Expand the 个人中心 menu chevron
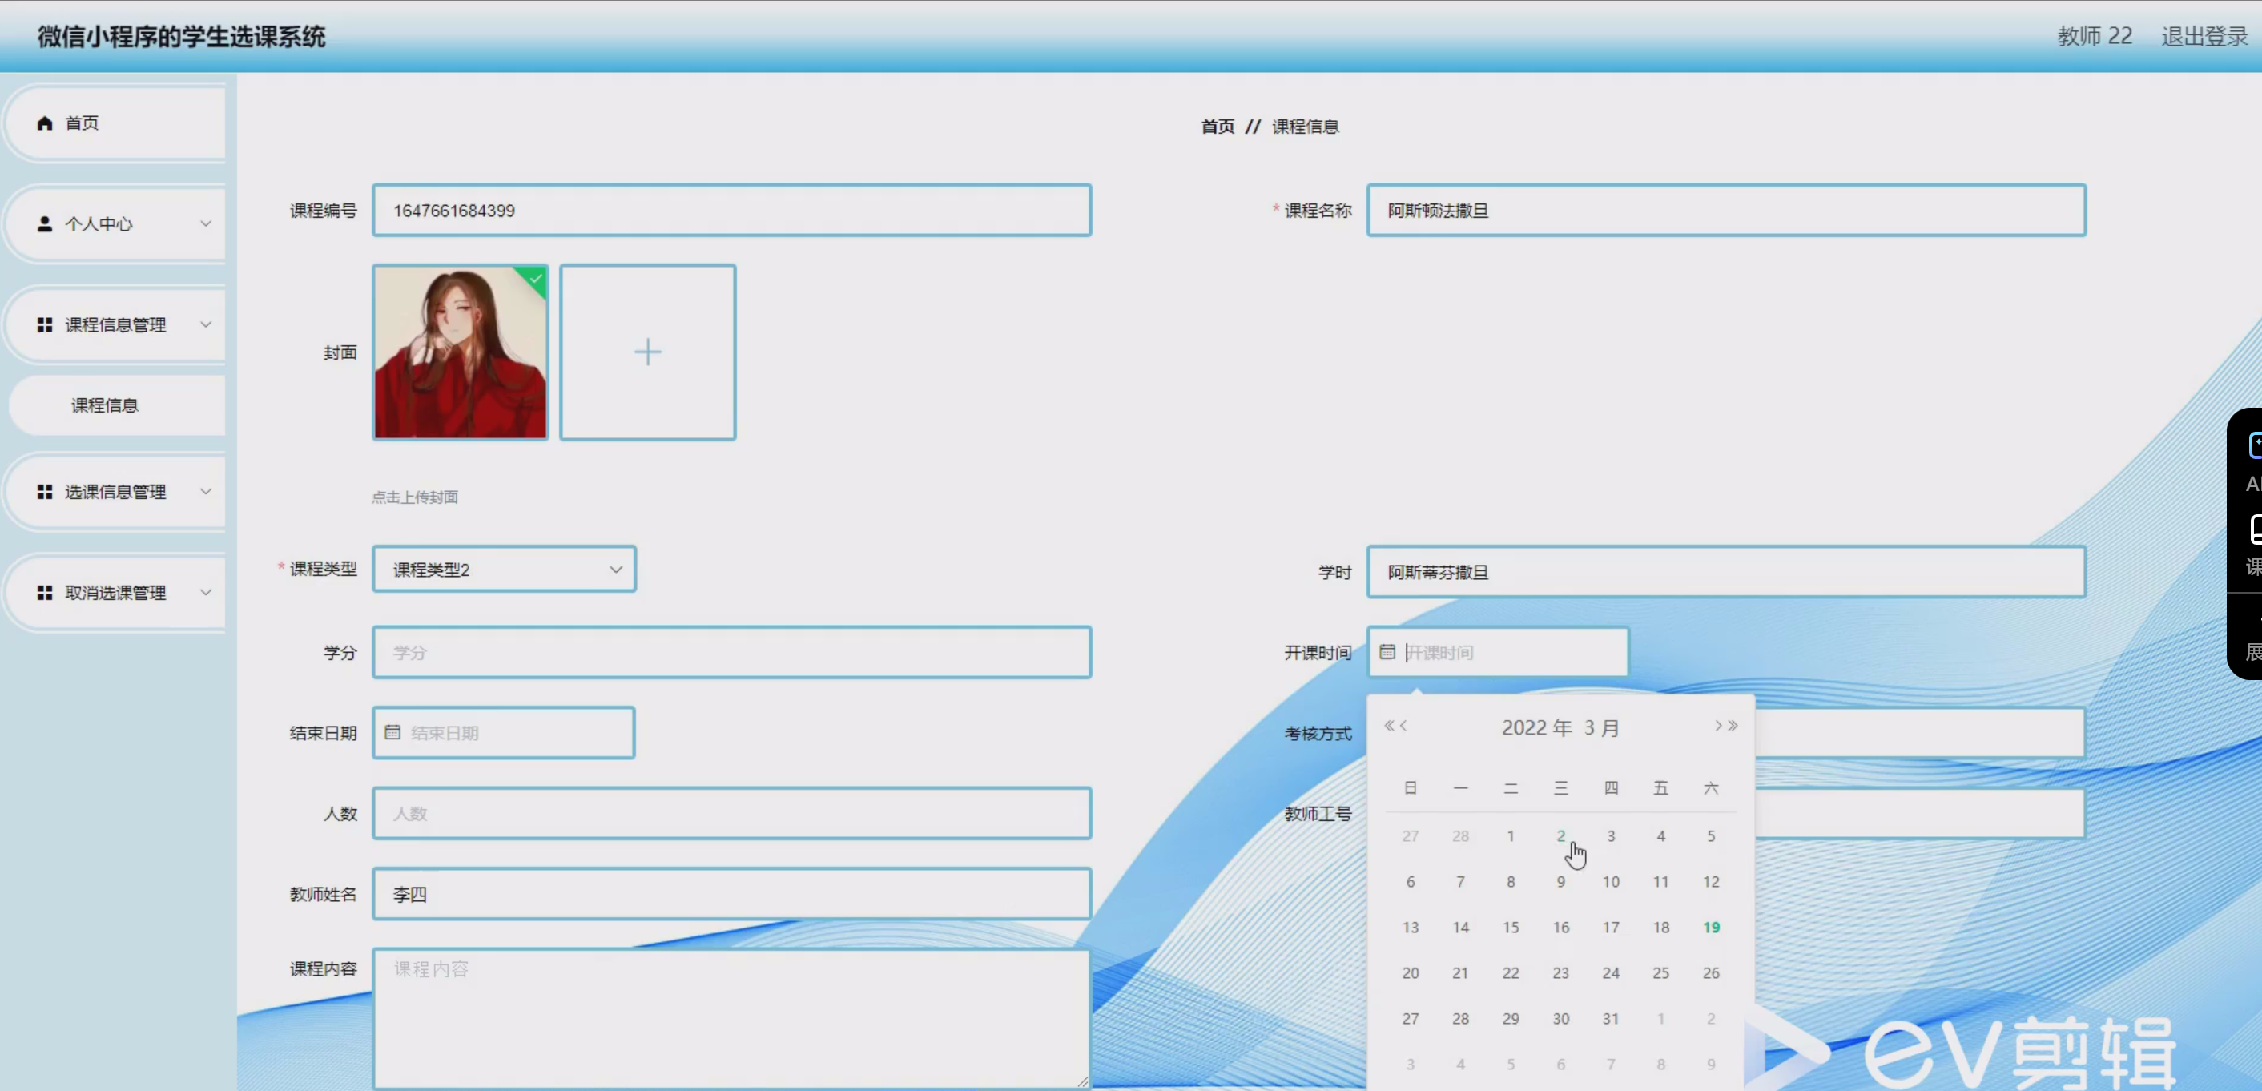The image size is (2262, 1091). (206, 223)
